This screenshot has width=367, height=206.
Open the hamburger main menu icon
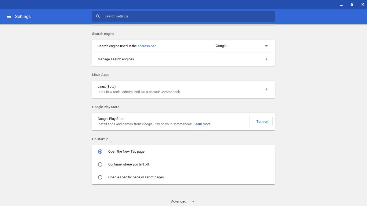click(x=9, y=16)
